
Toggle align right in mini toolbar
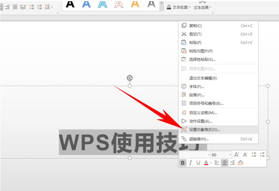(x=232, y=163)
